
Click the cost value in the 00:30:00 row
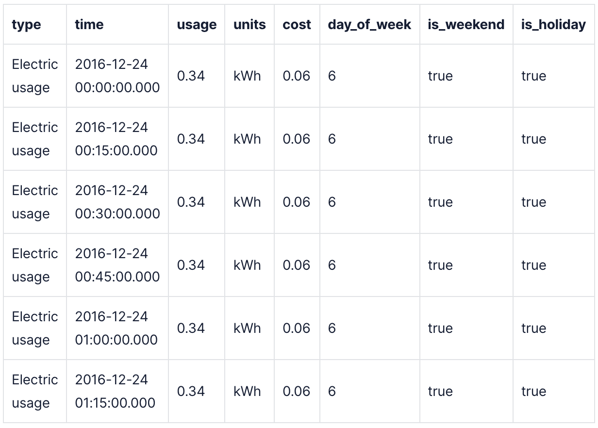(x=296, y=202)
